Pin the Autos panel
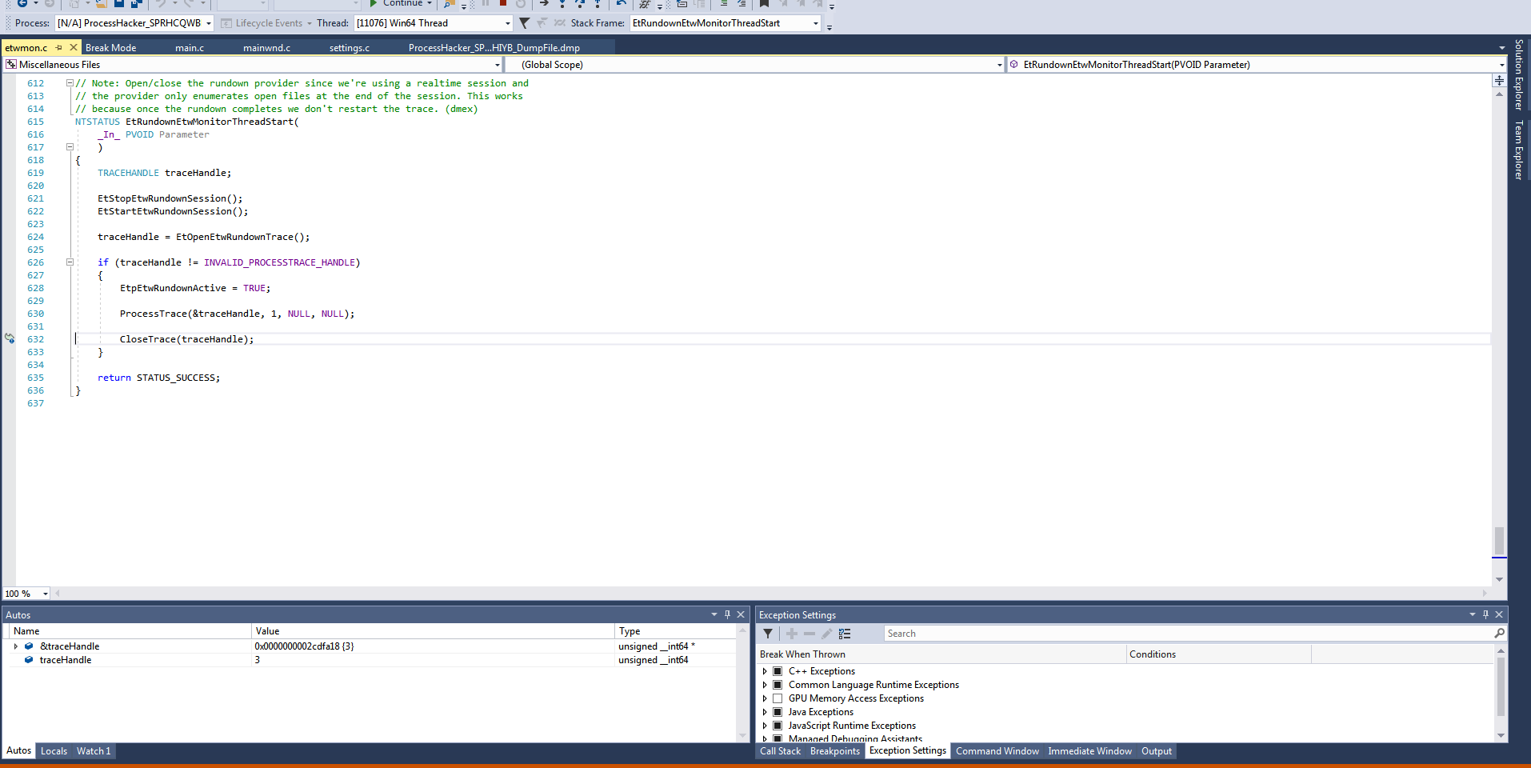The width and height of the screenshot is (1531, 768). (x=727, y=614)
